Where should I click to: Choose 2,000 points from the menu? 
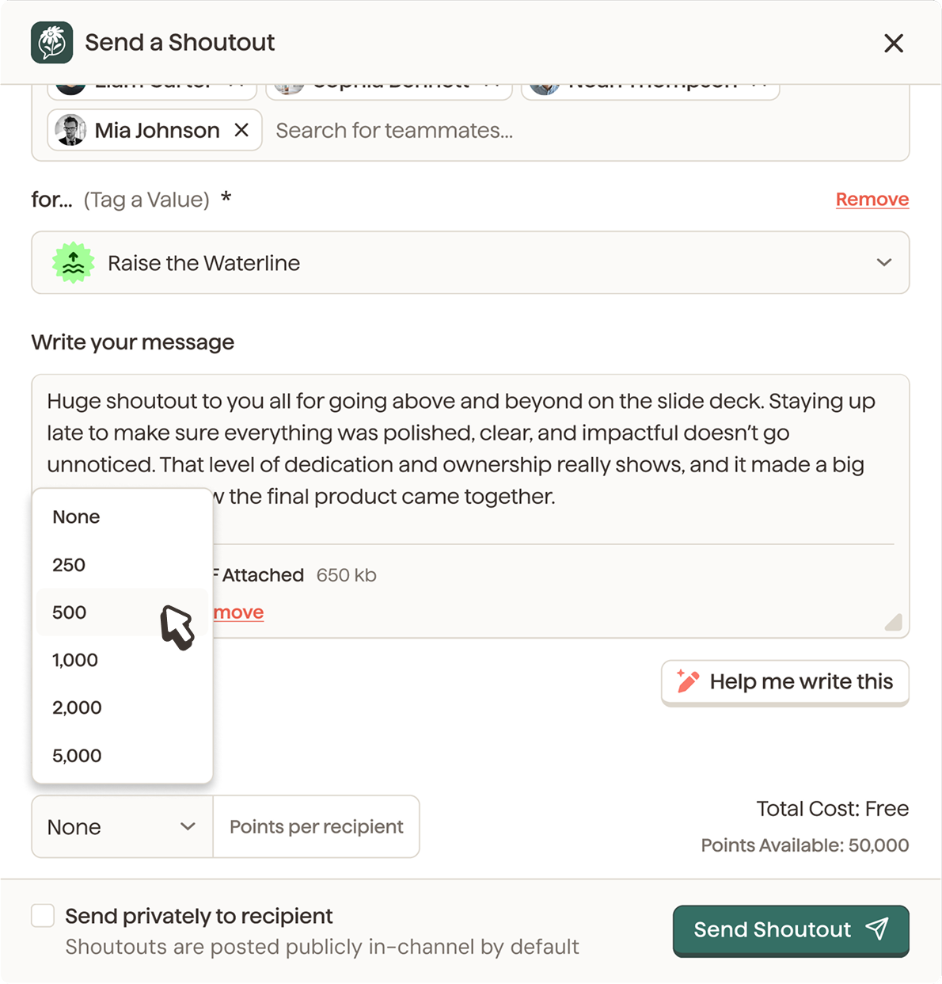(x=77, y=707)
